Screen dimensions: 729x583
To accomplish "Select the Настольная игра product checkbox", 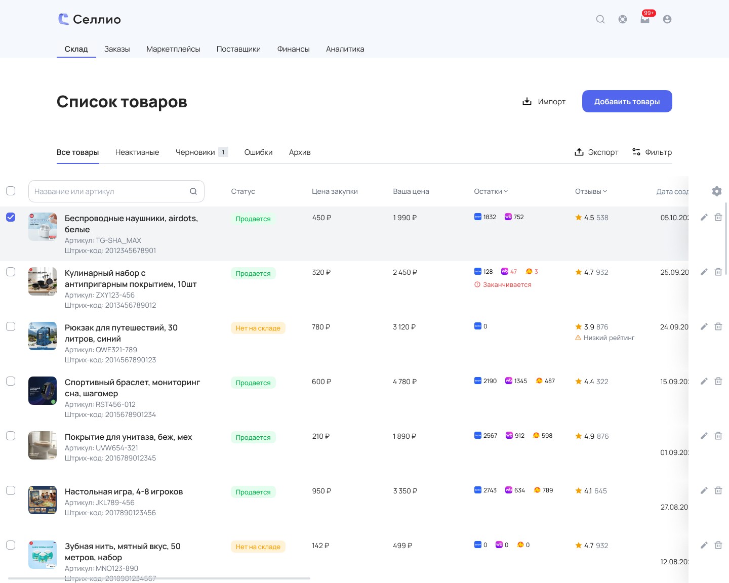I will (x=11, y=490).
